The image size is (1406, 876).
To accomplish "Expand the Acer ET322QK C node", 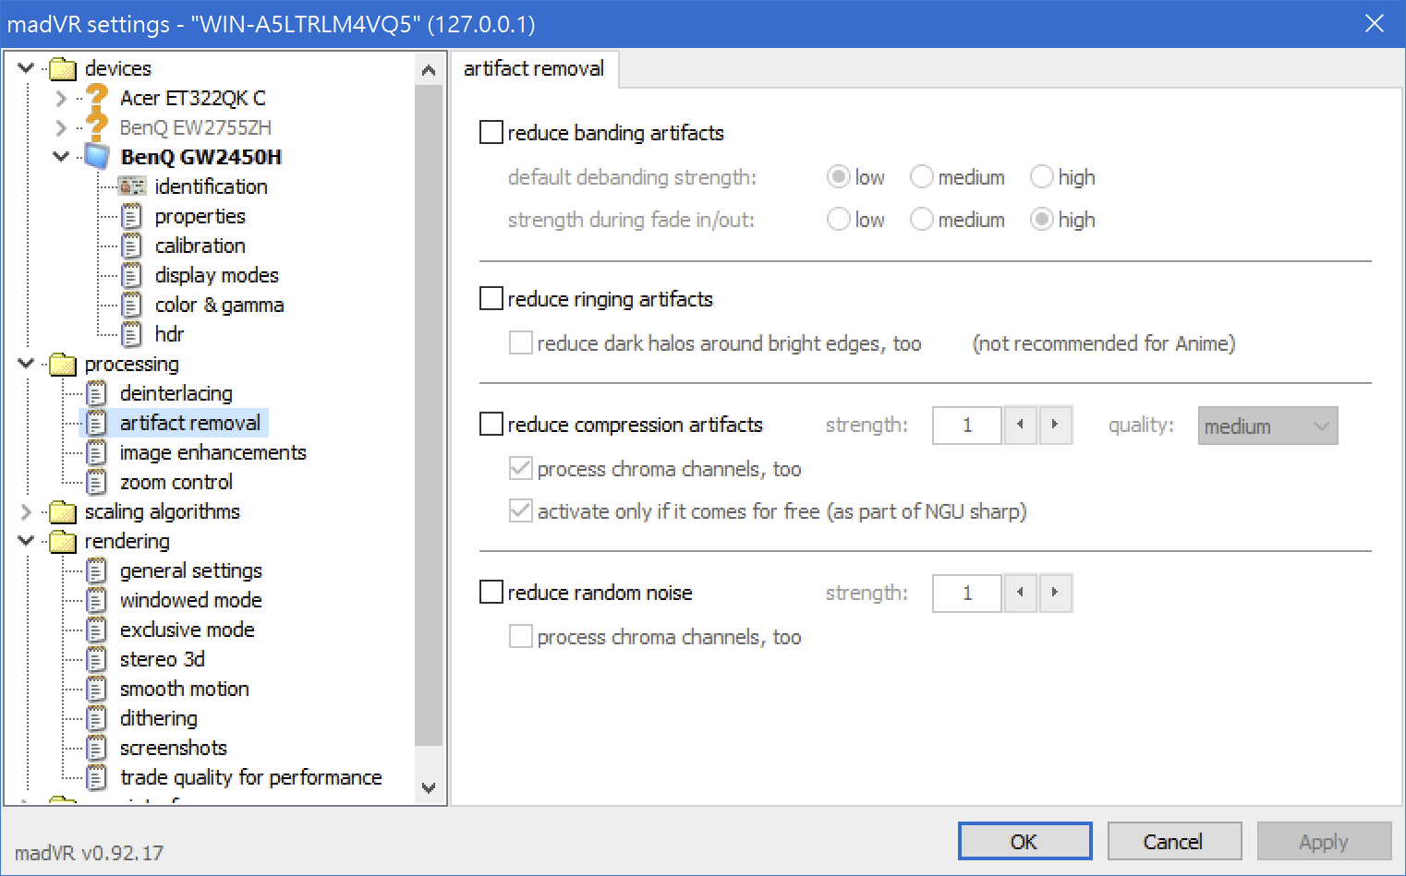I will 61,98.
